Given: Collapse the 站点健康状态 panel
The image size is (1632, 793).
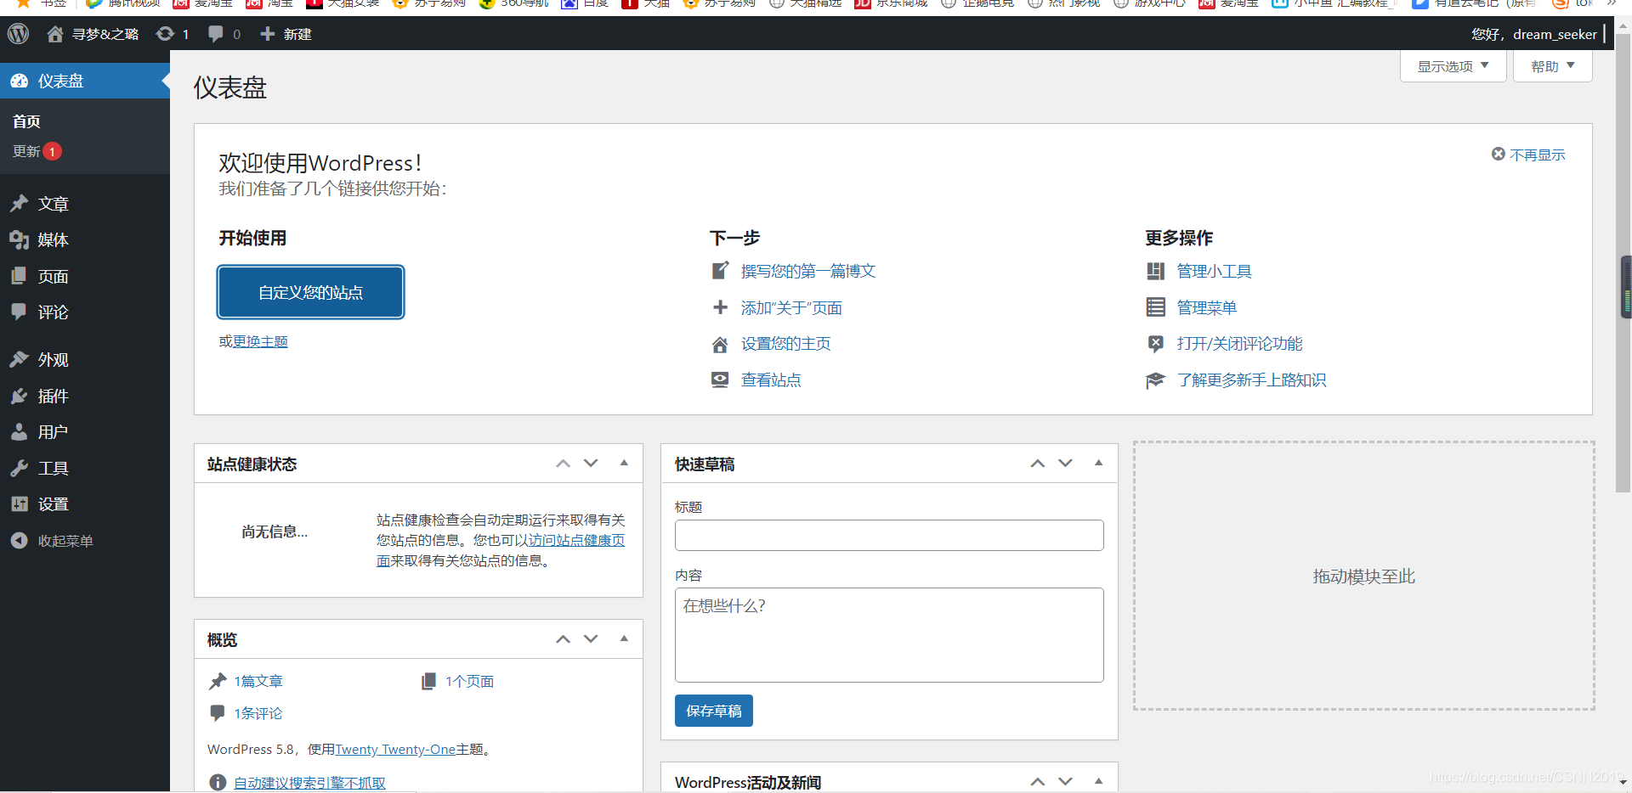Looking at the screenshot, I should (x=624, y=464).
